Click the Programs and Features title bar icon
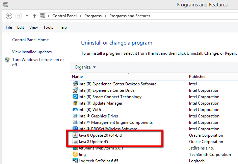This screenshot has width=238, height=164. [5, 4]
